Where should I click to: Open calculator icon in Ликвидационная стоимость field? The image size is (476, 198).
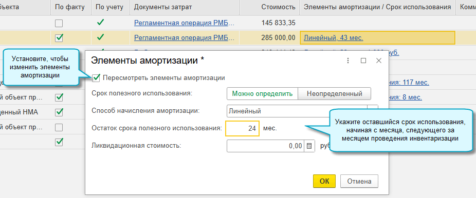point(309,146)
